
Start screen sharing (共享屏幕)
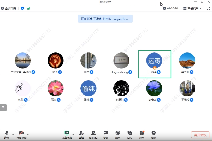(67, 134)
